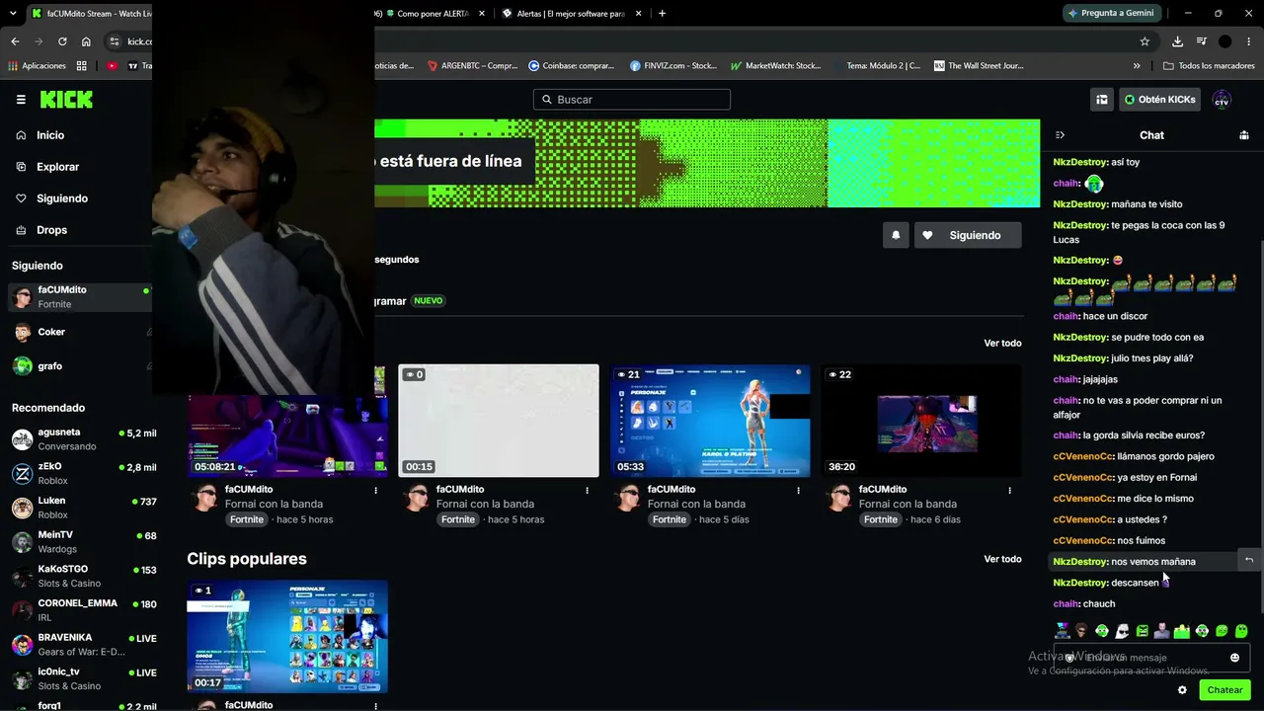Open the Kick store icon beside Obtén KICKs

tap(1102, 100)
